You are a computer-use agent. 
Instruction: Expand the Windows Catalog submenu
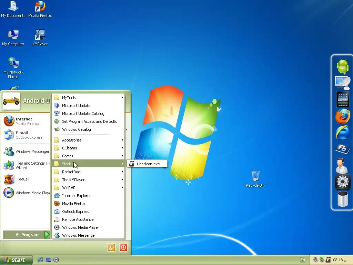click(89, 129)
